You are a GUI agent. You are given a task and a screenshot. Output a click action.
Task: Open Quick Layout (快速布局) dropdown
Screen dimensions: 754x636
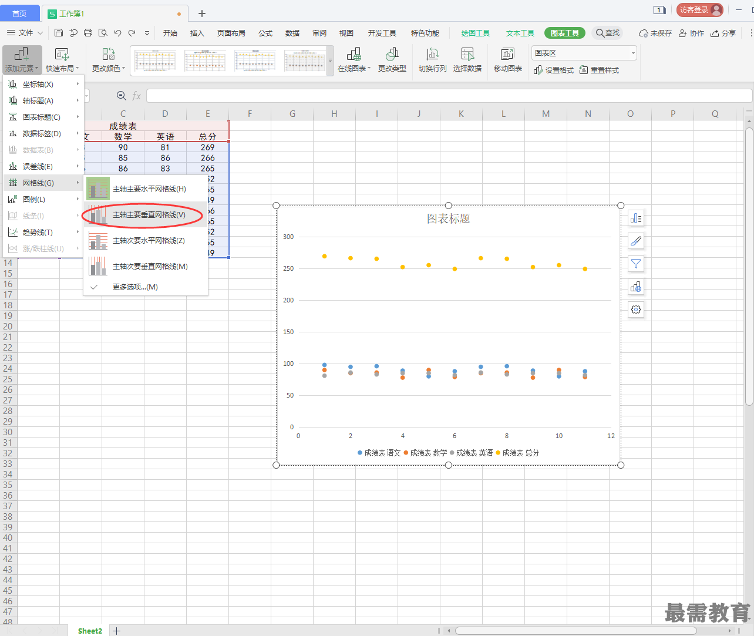tap(62, 60)
